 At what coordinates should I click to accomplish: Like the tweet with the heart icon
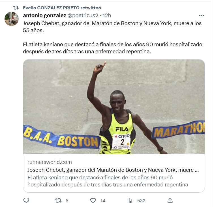93,201
